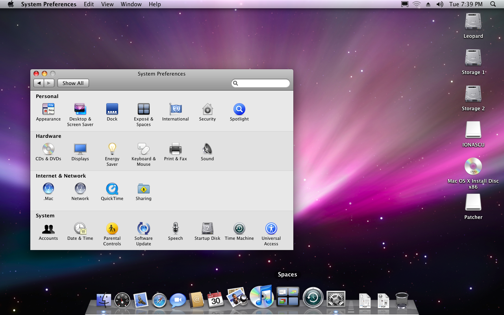Screen dimensions: 504x315
Task: Open the Spotlight search in menu bar
Action: (493, 4)
